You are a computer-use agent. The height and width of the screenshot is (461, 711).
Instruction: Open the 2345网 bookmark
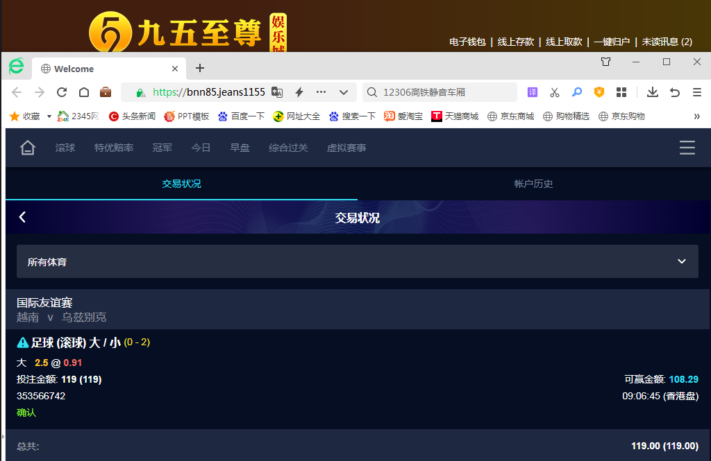point(78,116)
